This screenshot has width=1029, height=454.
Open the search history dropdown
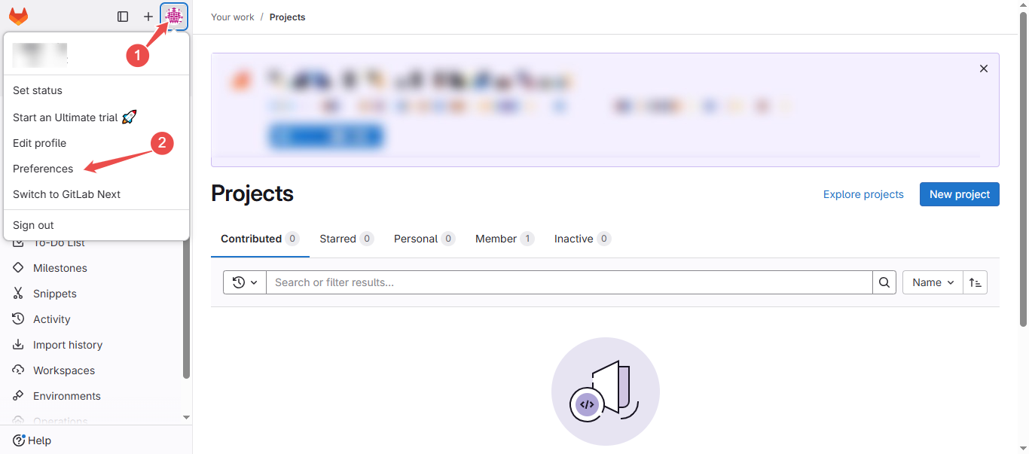pyautogui.click(x=244, y=282)
